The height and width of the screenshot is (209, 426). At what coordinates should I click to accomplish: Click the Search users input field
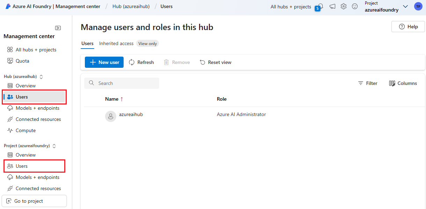[x=126, y=83]
